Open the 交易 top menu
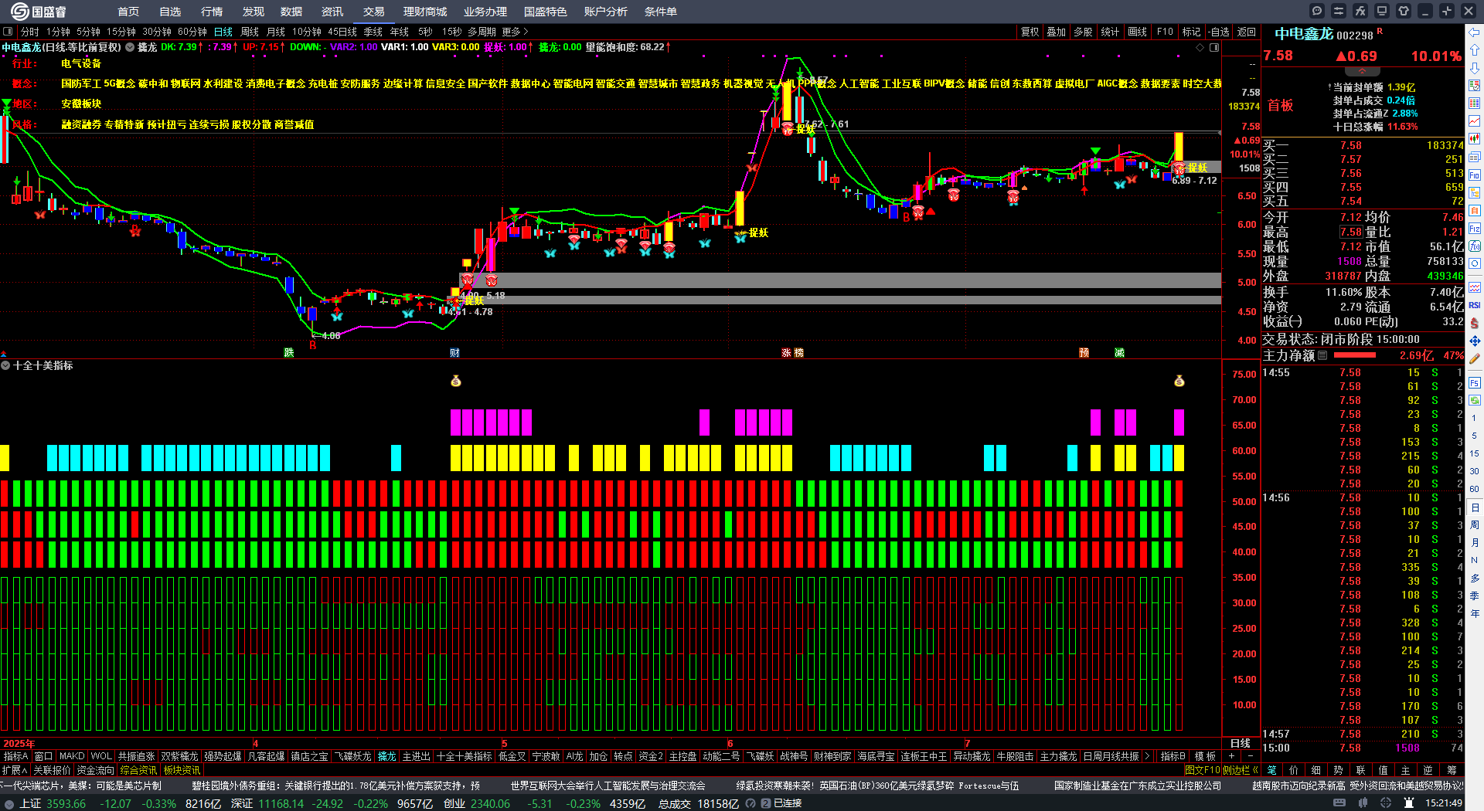This screenshot has width=1484, height=811. point(373,12)
